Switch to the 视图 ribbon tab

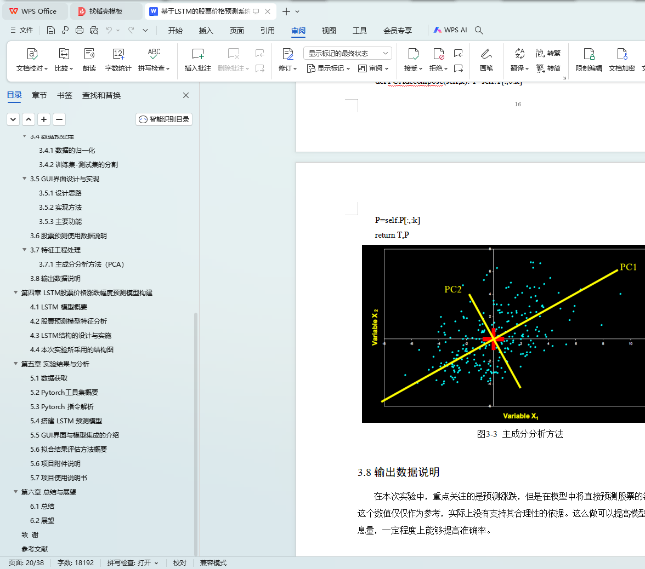tap(329, 31)
